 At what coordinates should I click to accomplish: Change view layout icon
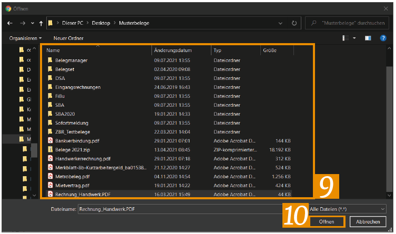[346, 38]
